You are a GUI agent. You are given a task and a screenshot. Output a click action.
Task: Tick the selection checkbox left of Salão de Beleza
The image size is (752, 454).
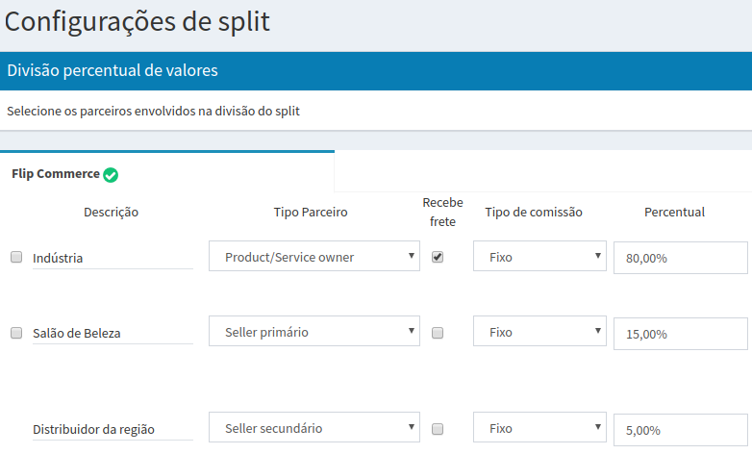(x=15, y=333)
